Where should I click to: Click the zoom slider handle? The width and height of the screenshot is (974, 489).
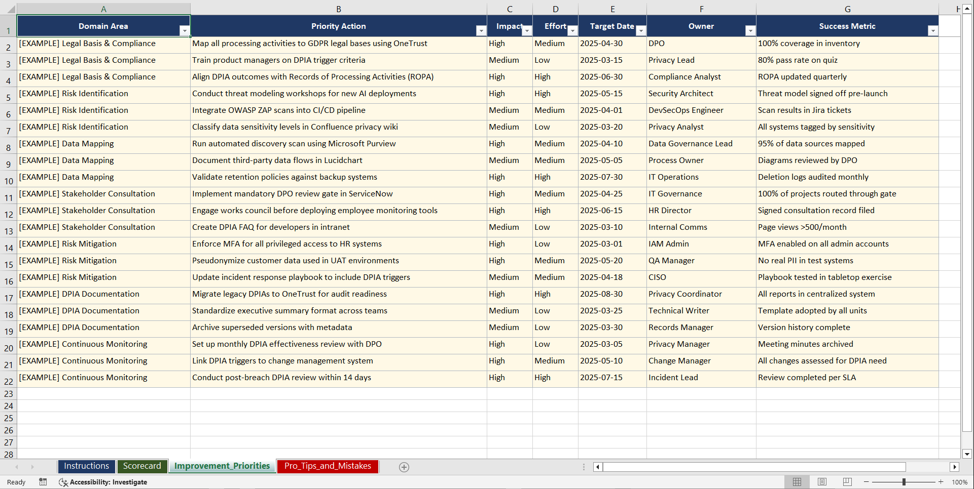click(x=904, y=482)
